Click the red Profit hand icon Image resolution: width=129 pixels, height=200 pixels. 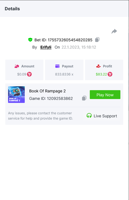(x=98, y=66)
